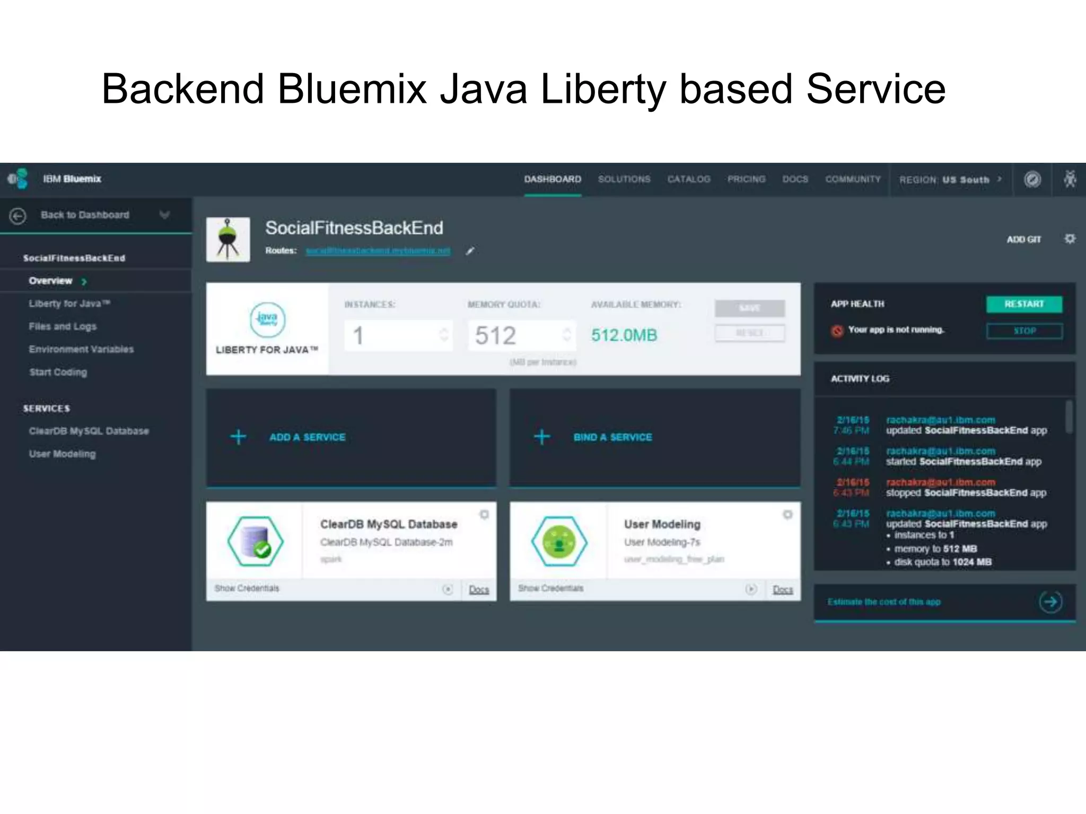Click the RESET button
The width and height of the screenshot is (1086, 814).
(x=749, y=333)
